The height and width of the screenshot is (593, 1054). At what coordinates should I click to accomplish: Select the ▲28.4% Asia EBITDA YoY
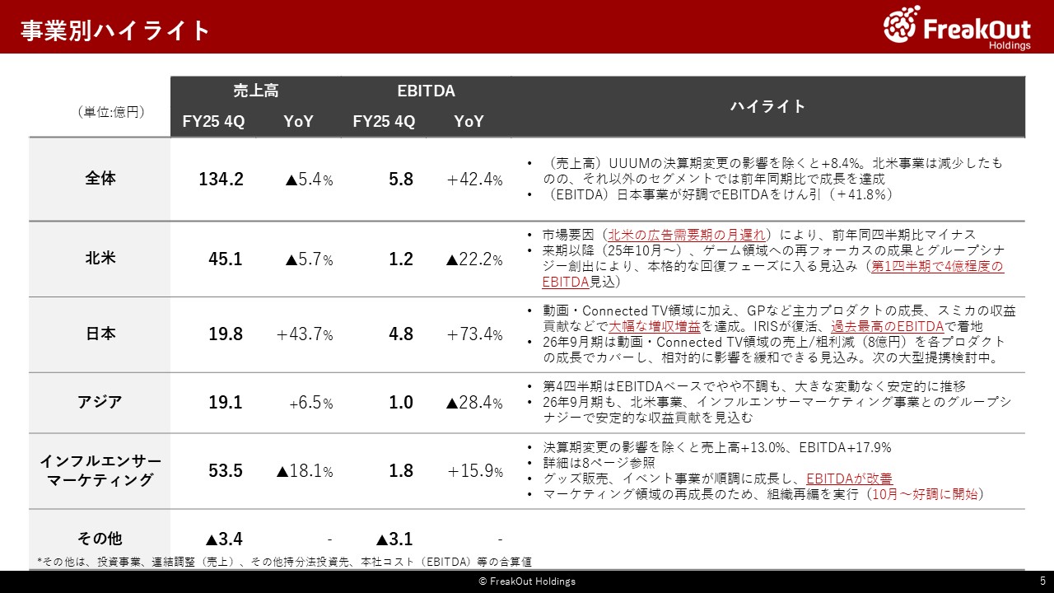coord(474,404)
